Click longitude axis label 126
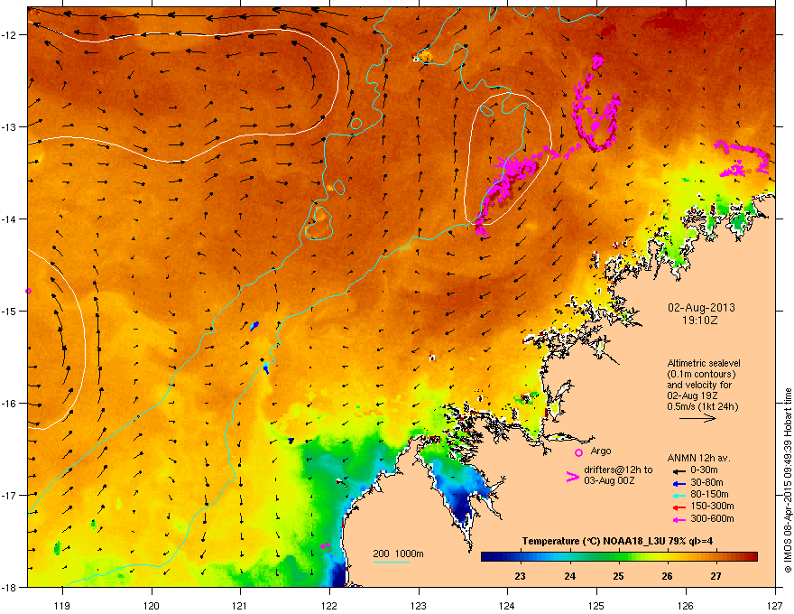 tap(686, 605)
